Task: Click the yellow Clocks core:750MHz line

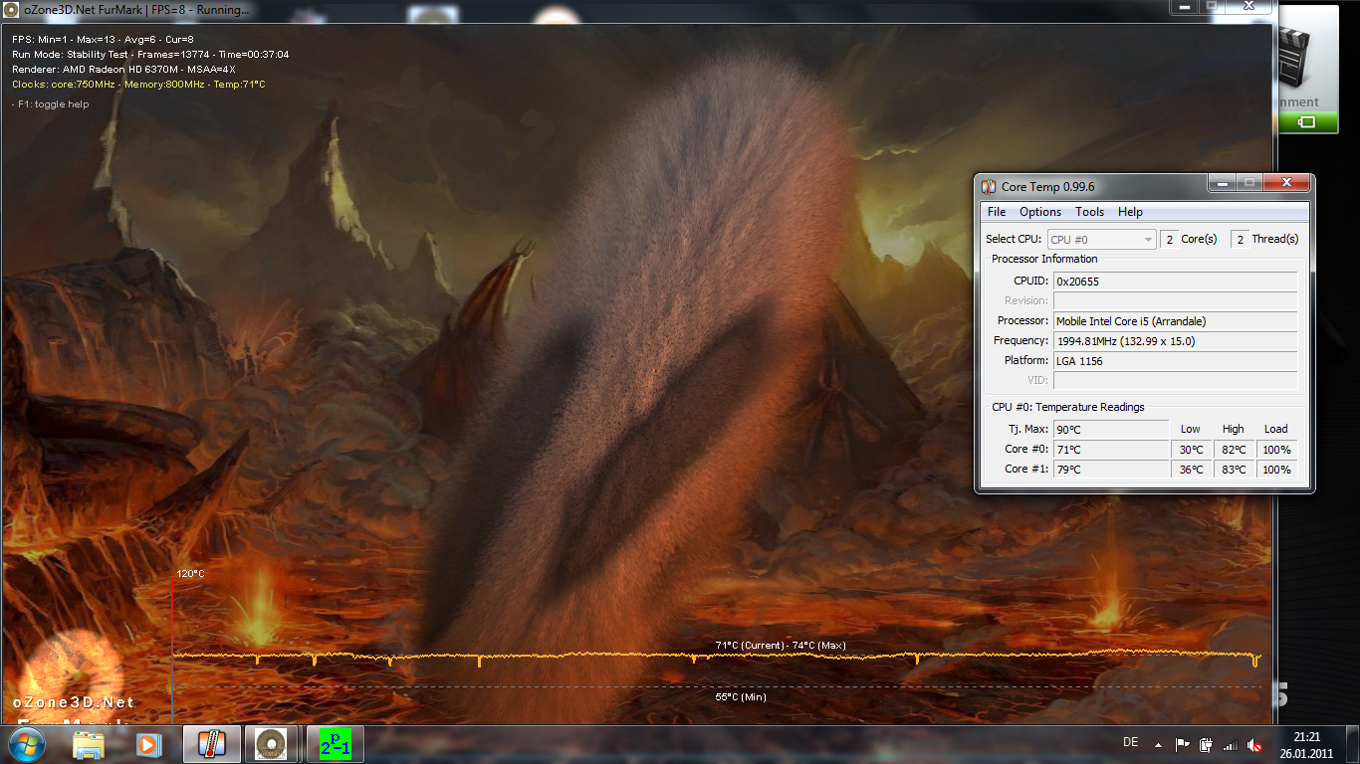Action: (x=138, y=85)
